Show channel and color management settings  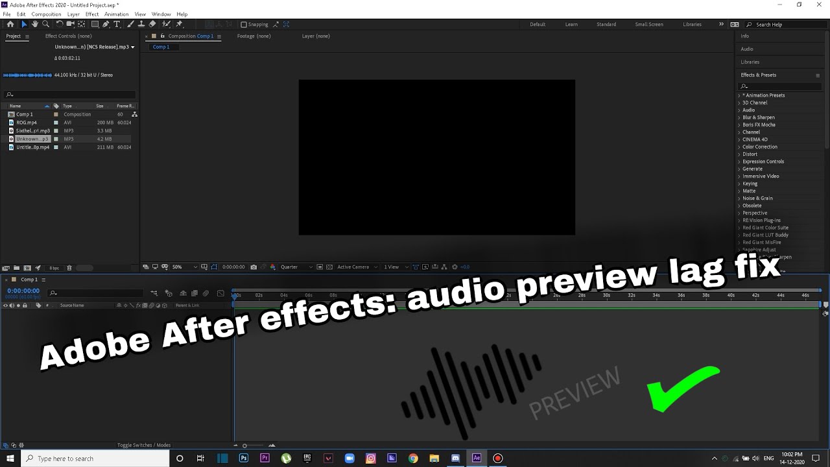[272, 267]
